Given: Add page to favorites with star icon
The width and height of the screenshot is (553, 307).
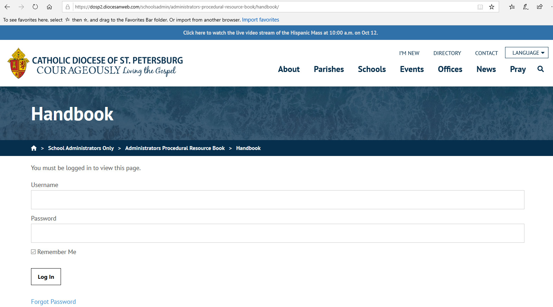Looking at the screenshot, I should [492, 7].
